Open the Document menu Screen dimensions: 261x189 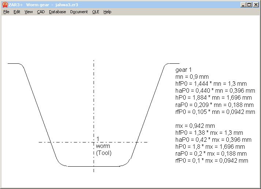pyautogui.click(x=79, y=12)
